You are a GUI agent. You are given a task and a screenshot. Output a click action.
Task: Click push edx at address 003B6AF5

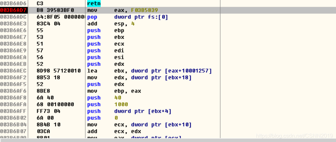tap(106, 84)
